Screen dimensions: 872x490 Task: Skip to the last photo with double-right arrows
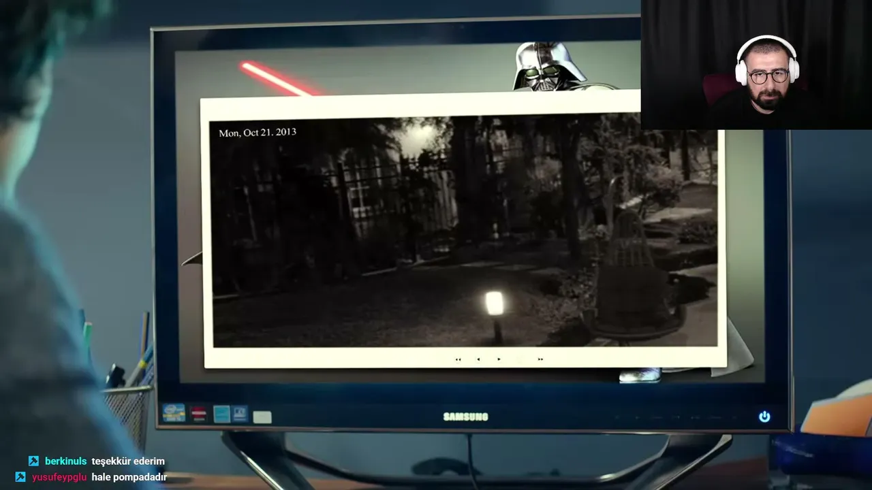point(540,359)
